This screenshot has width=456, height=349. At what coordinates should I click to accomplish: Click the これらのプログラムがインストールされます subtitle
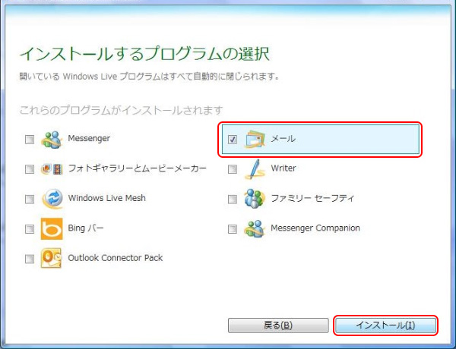[x=122, y=110]
